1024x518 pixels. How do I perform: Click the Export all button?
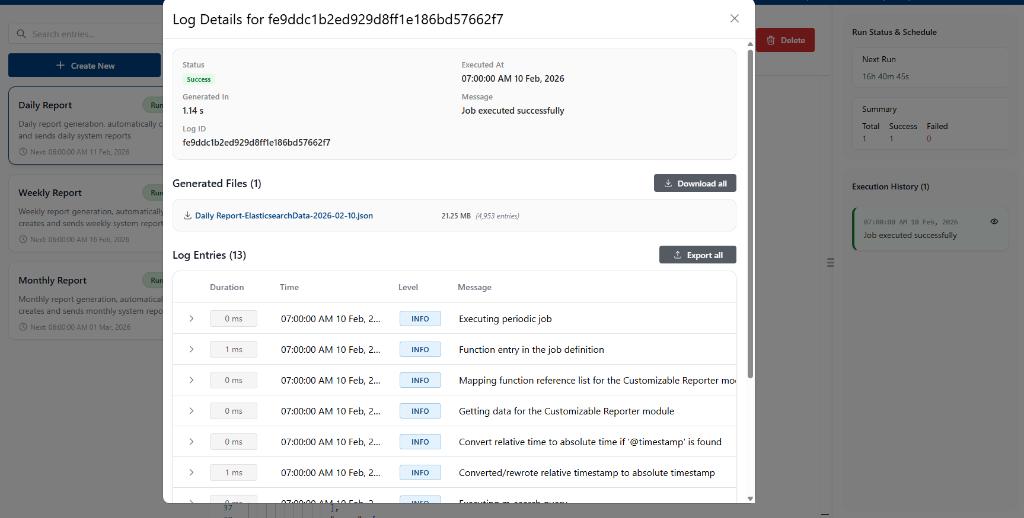[697, 255]
